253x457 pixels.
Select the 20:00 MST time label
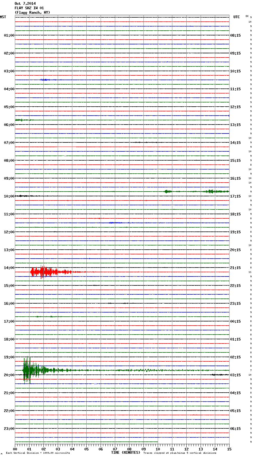coord(9,375)
